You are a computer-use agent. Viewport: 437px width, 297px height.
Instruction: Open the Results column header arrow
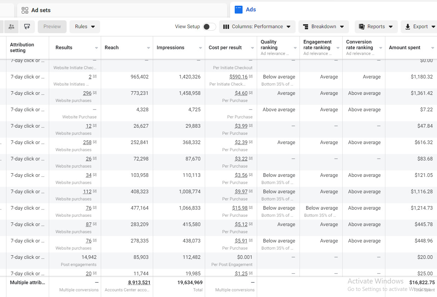[97, 48]
